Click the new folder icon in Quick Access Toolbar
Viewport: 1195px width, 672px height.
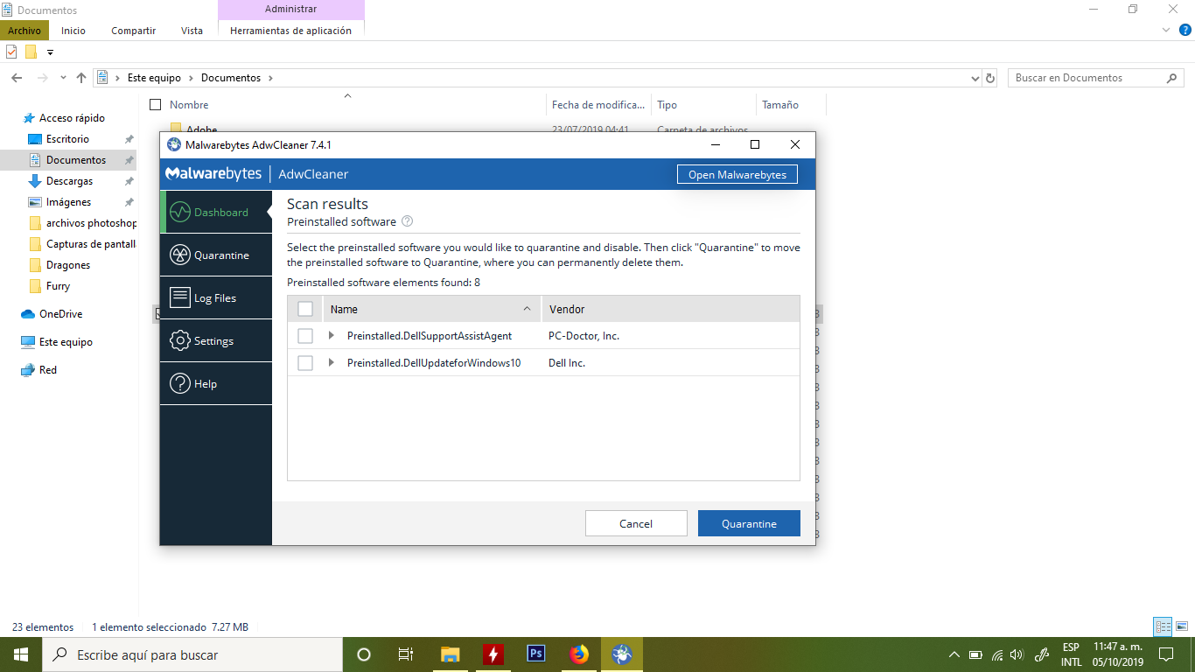point(31,52)
